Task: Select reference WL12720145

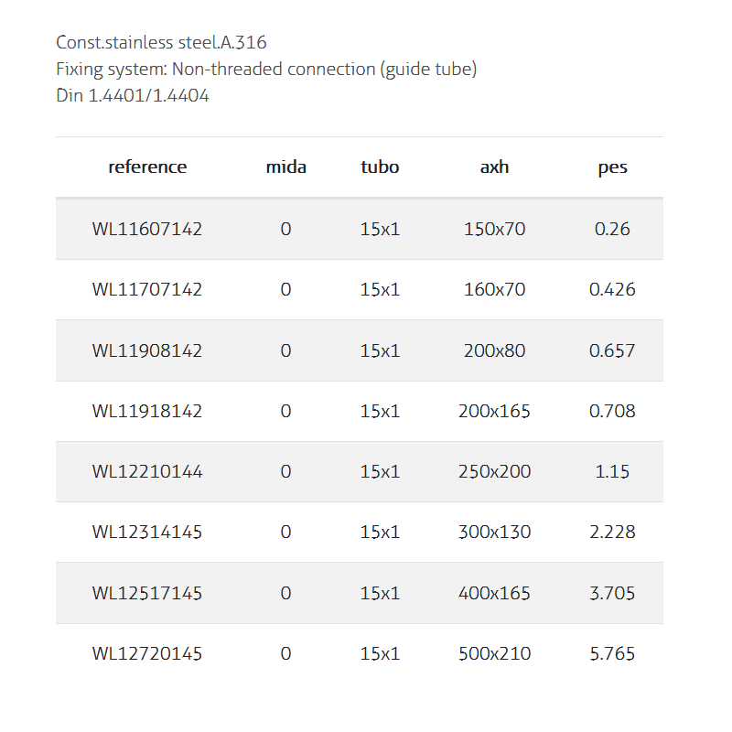Action: point(147,654)
